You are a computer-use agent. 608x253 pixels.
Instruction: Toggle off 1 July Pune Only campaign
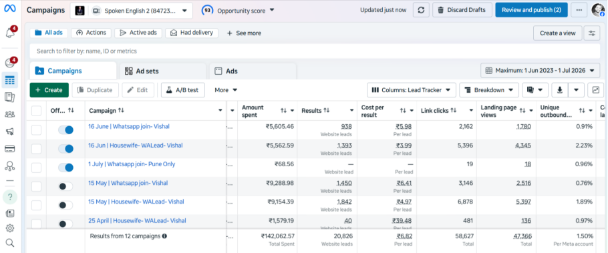tap(65, 168)
